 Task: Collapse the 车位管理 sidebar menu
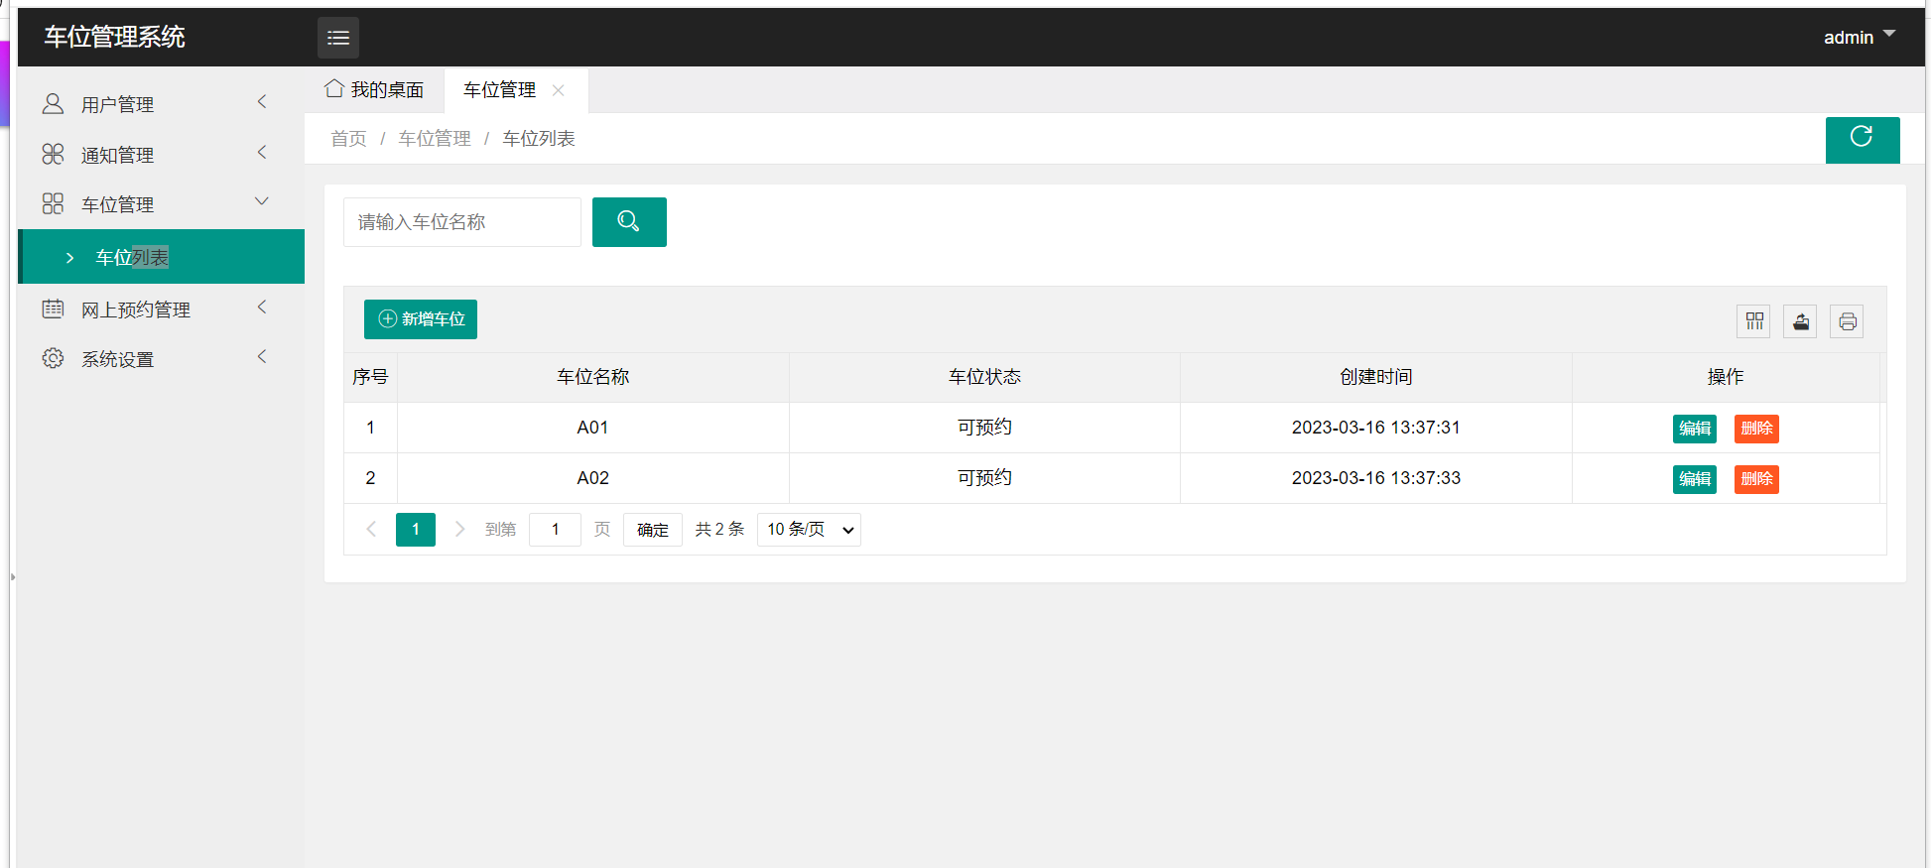154,204
